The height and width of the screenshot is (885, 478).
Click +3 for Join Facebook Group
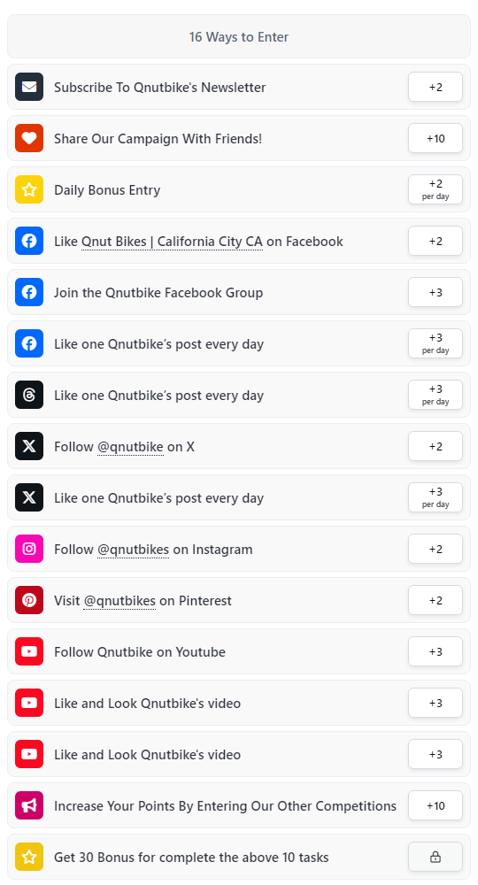click(x=436, y=292)
